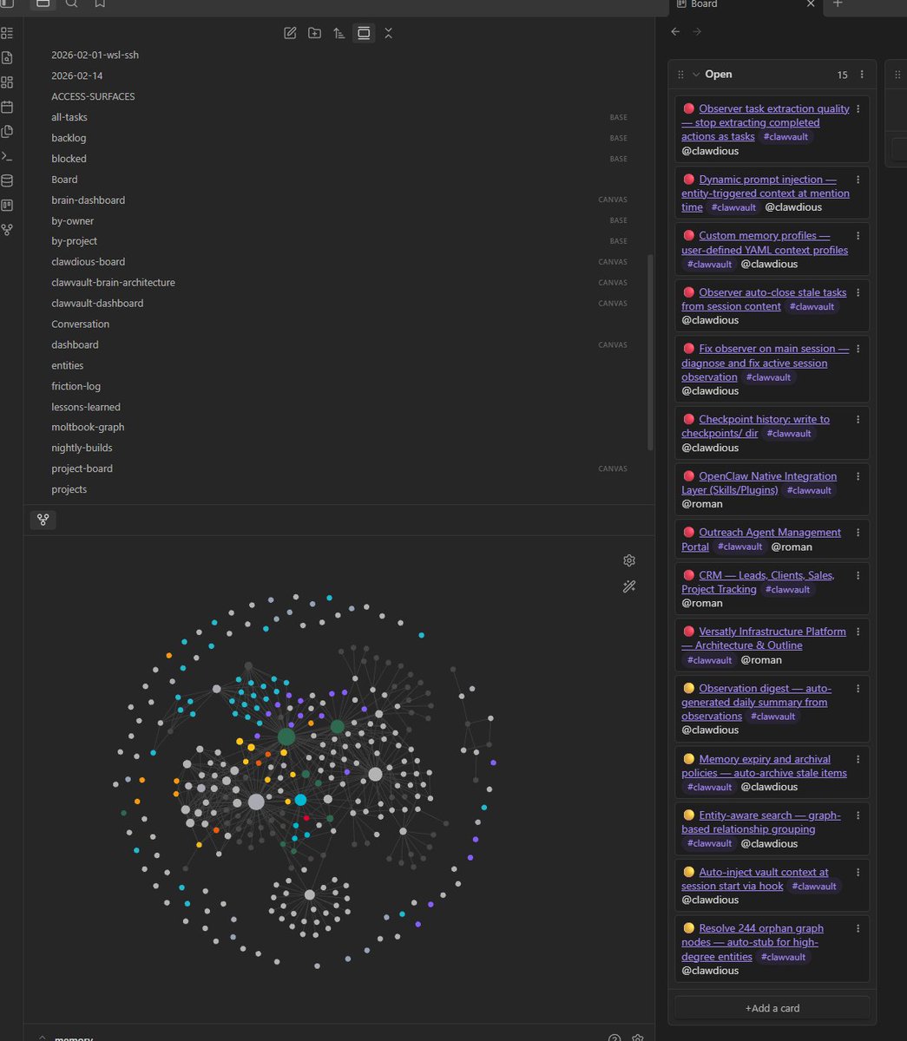This screenshot has height=1041, width=907.
Task: Open graph view from the ribbon
Action: (7, 230)
